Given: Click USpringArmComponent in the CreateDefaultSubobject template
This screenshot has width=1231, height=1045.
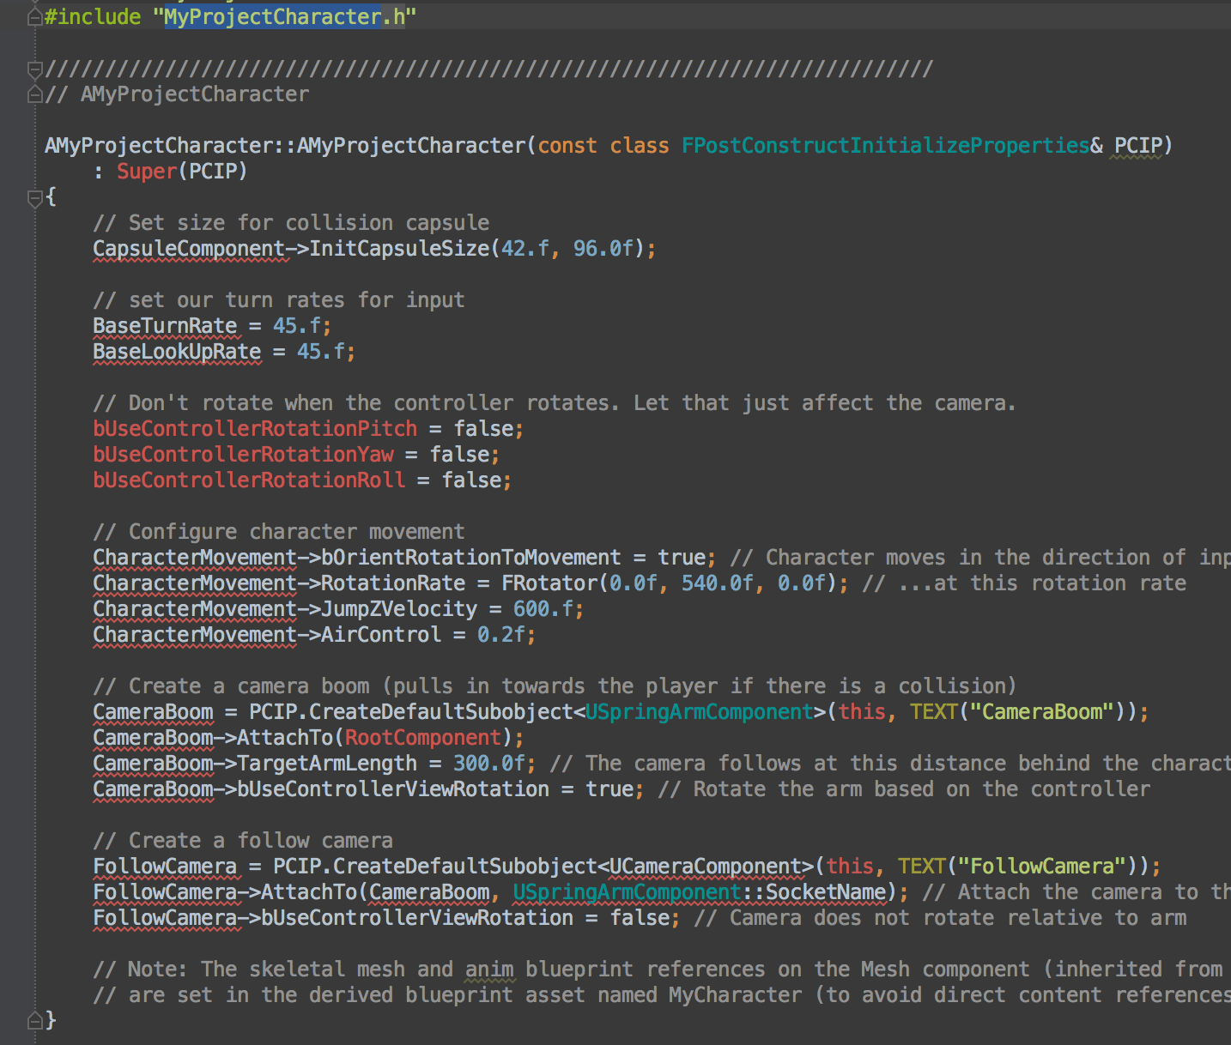Looking at the screenshot, I should tap(699, 712).
